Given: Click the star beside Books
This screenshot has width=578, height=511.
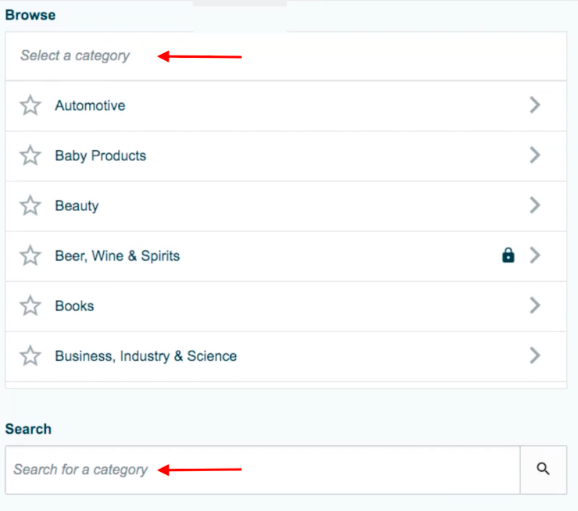Looking at the screenshot, I should [30, 306].
